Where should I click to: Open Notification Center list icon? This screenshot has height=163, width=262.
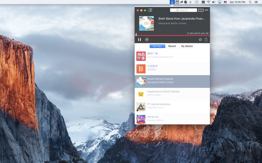256,2
